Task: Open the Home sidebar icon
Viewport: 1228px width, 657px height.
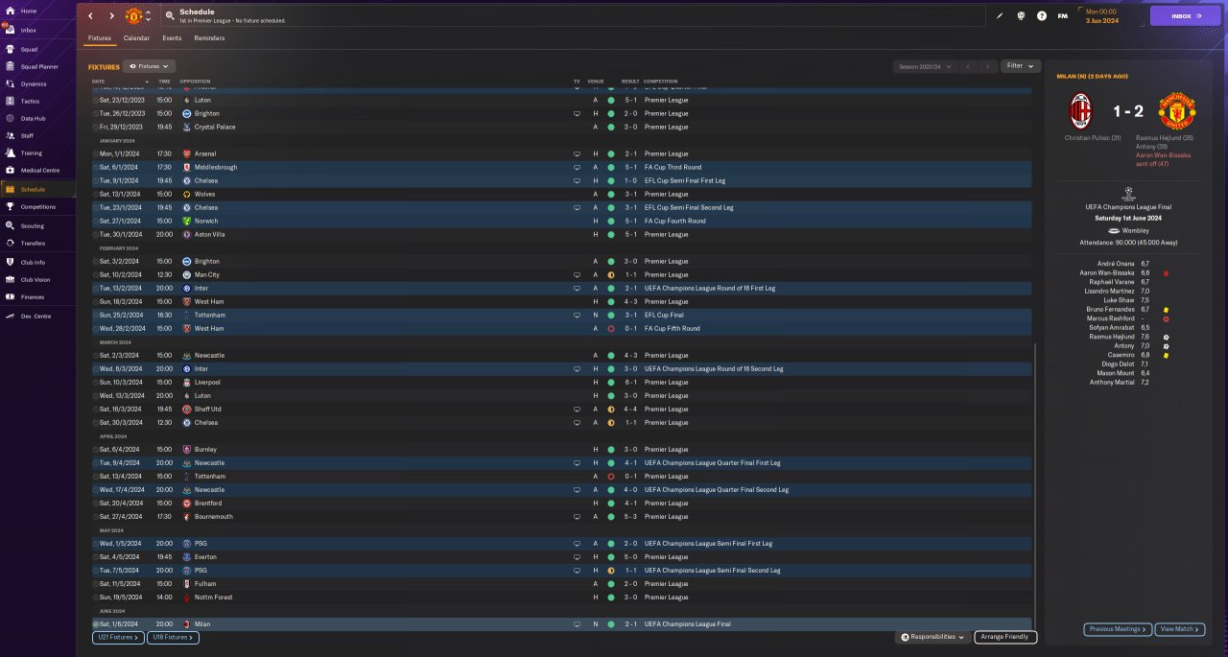Action: pos(10,12)
